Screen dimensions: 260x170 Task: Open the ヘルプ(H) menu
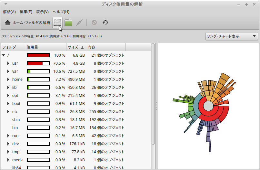61,12
